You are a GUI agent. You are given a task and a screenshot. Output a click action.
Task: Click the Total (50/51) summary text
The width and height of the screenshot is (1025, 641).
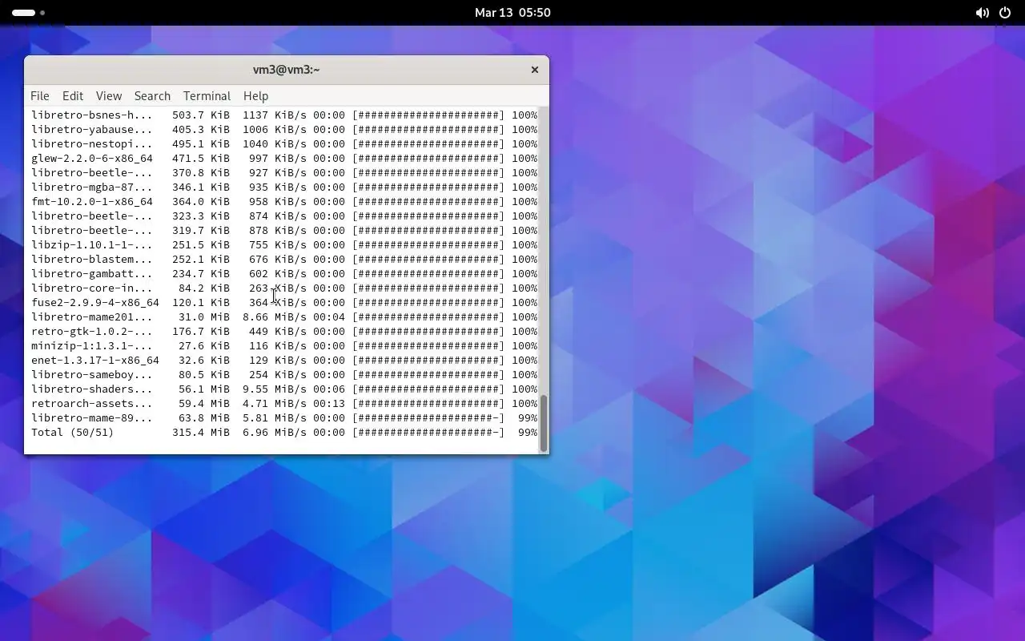pyautogui.click(x=73, y=432)
